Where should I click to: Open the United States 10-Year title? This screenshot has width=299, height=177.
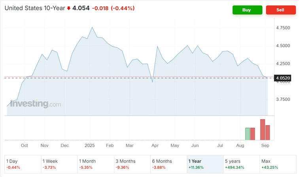pos(35,8)
